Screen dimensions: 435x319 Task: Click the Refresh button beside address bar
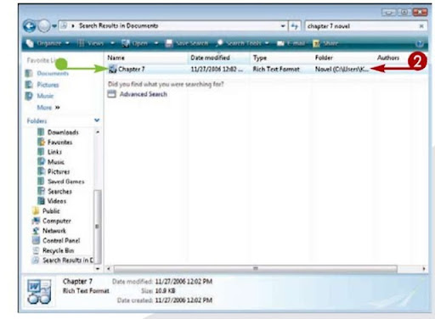pyautogui.click(x=295, y=26)
